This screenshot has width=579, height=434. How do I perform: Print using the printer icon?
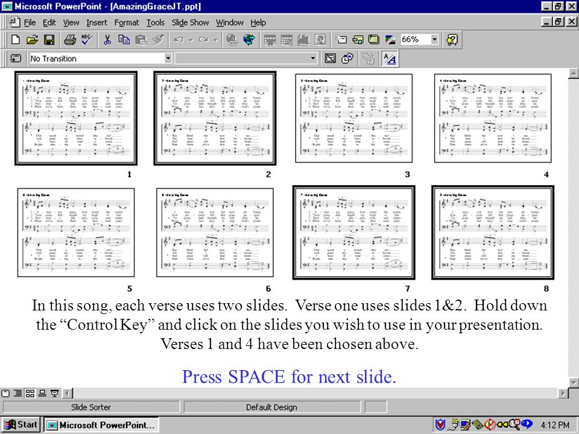click(x=70, y=40)
